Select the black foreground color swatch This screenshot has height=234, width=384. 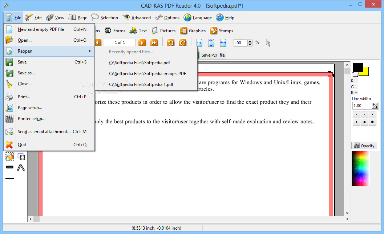358,67
